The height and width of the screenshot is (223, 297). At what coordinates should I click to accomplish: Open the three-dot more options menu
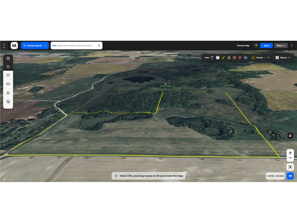tap(292, 46)
